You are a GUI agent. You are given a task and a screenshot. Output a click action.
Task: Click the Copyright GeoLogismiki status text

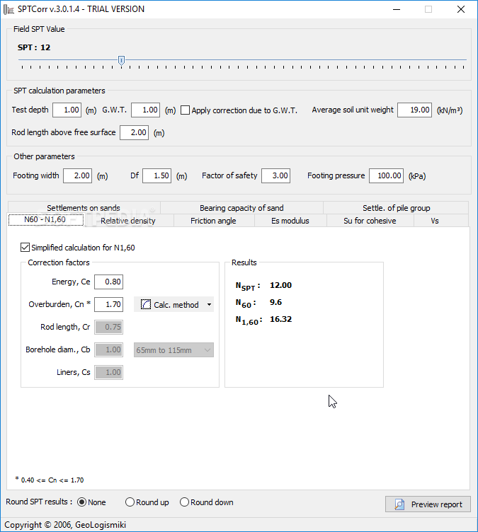[x=65, y=525]
